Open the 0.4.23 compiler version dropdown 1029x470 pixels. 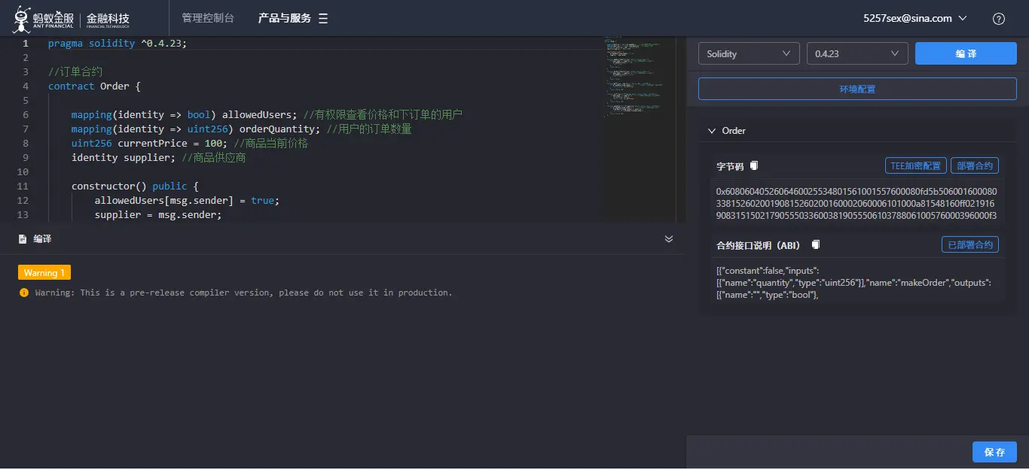tap(857, 54)
